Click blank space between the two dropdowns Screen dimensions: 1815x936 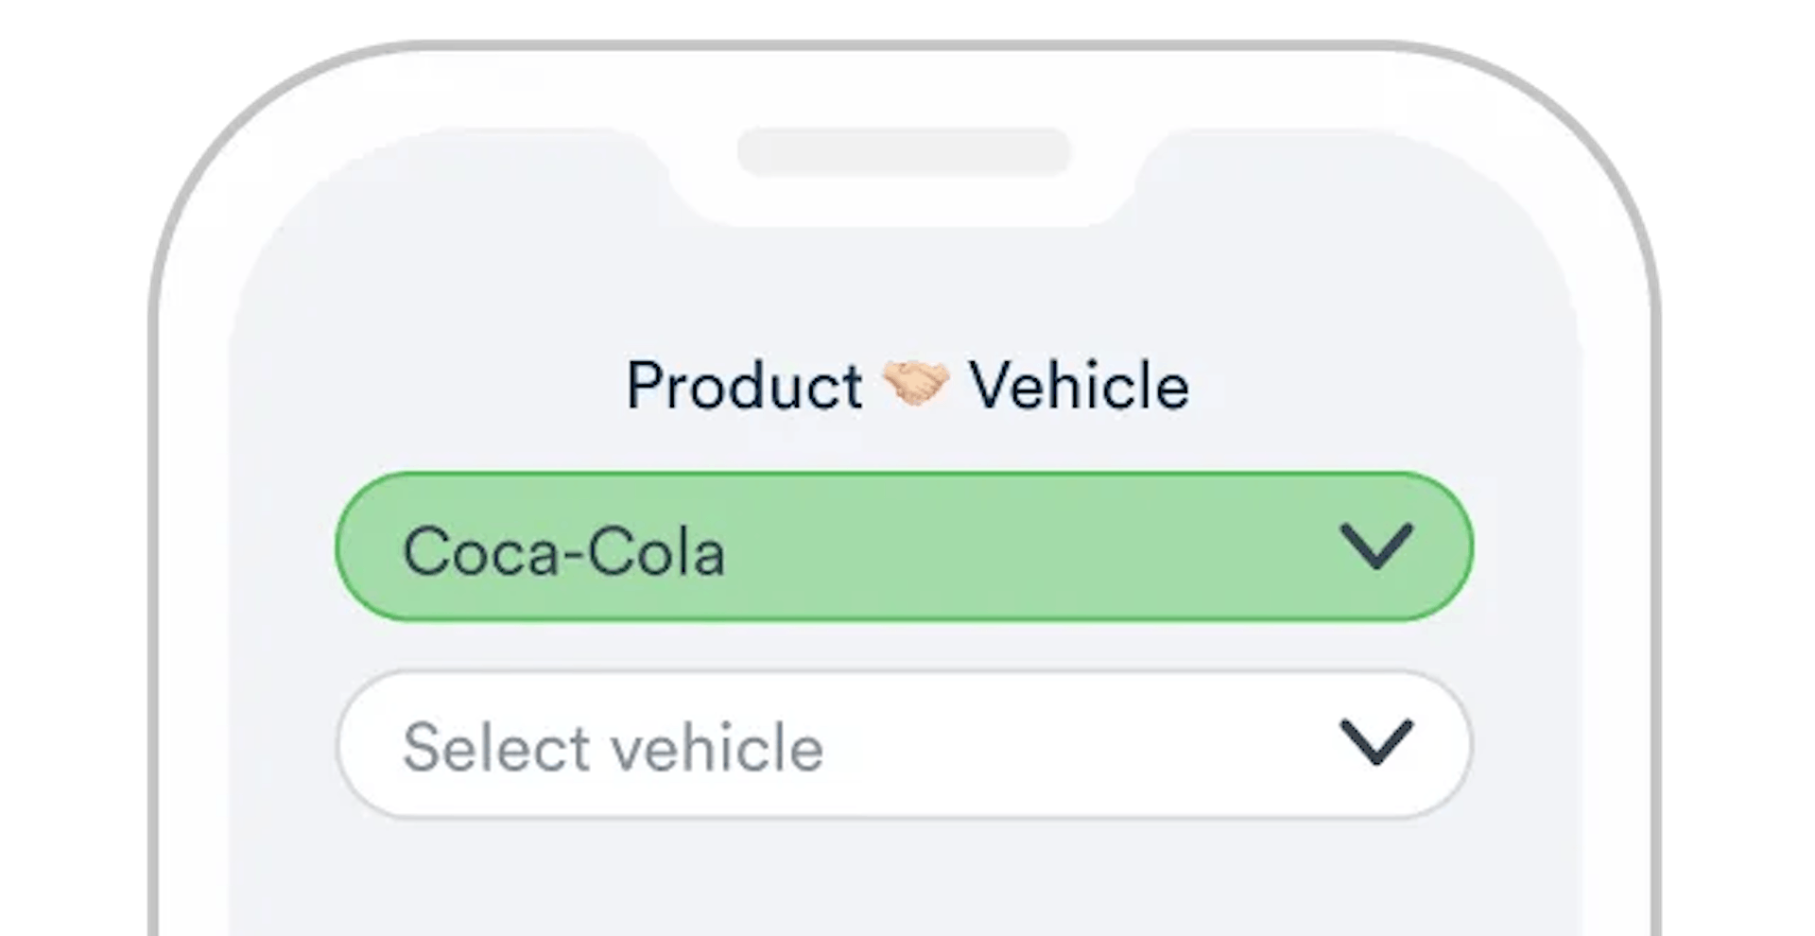pos(904,646)
